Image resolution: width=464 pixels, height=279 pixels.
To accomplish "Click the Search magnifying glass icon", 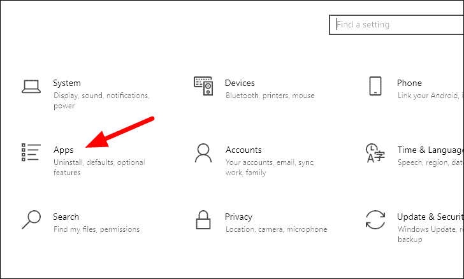I will tap(31, 220).
